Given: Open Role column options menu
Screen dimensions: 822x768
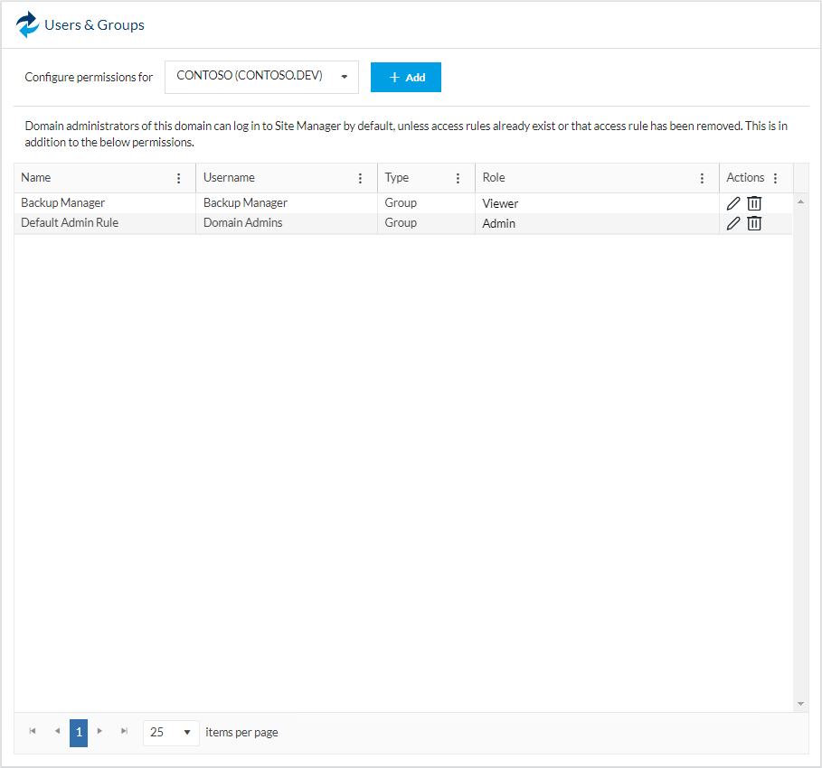Looking at the screenshot, I should (702, 178).
